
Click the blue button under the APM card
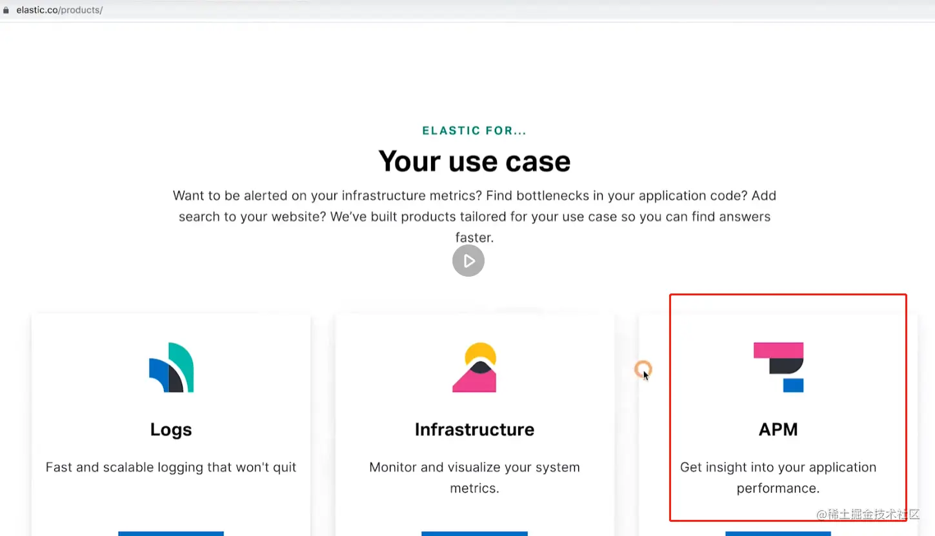point(778,533)
